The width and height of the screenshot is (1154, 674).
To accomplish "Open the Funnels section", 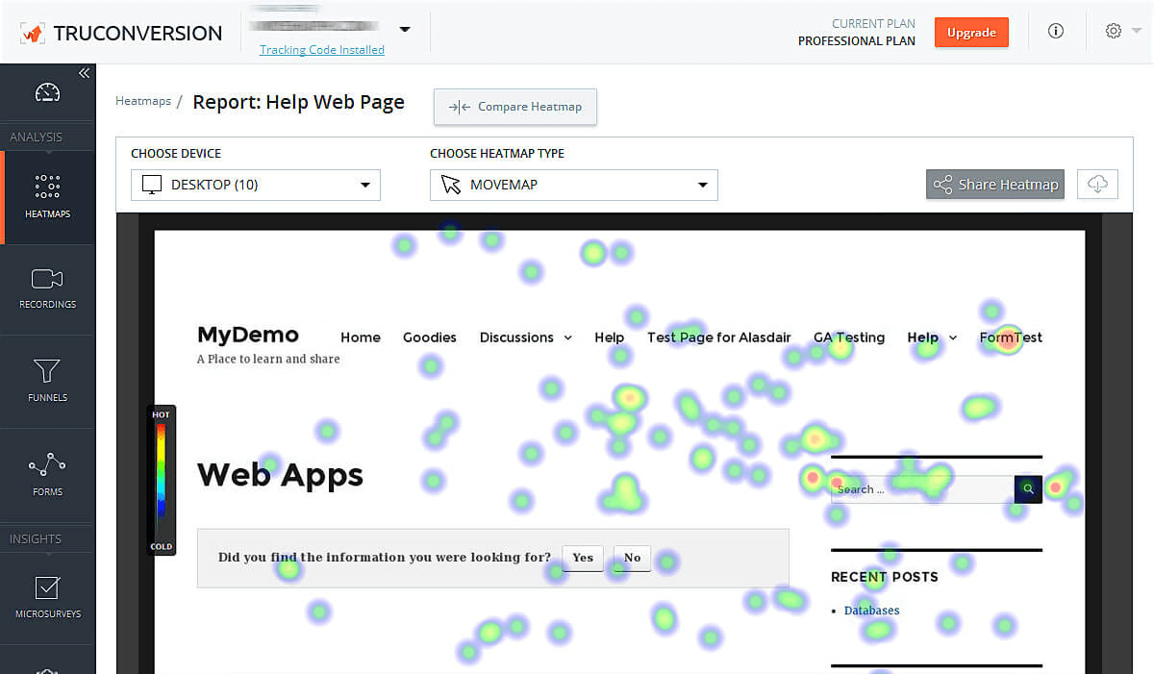I will (x=47, y=381).
